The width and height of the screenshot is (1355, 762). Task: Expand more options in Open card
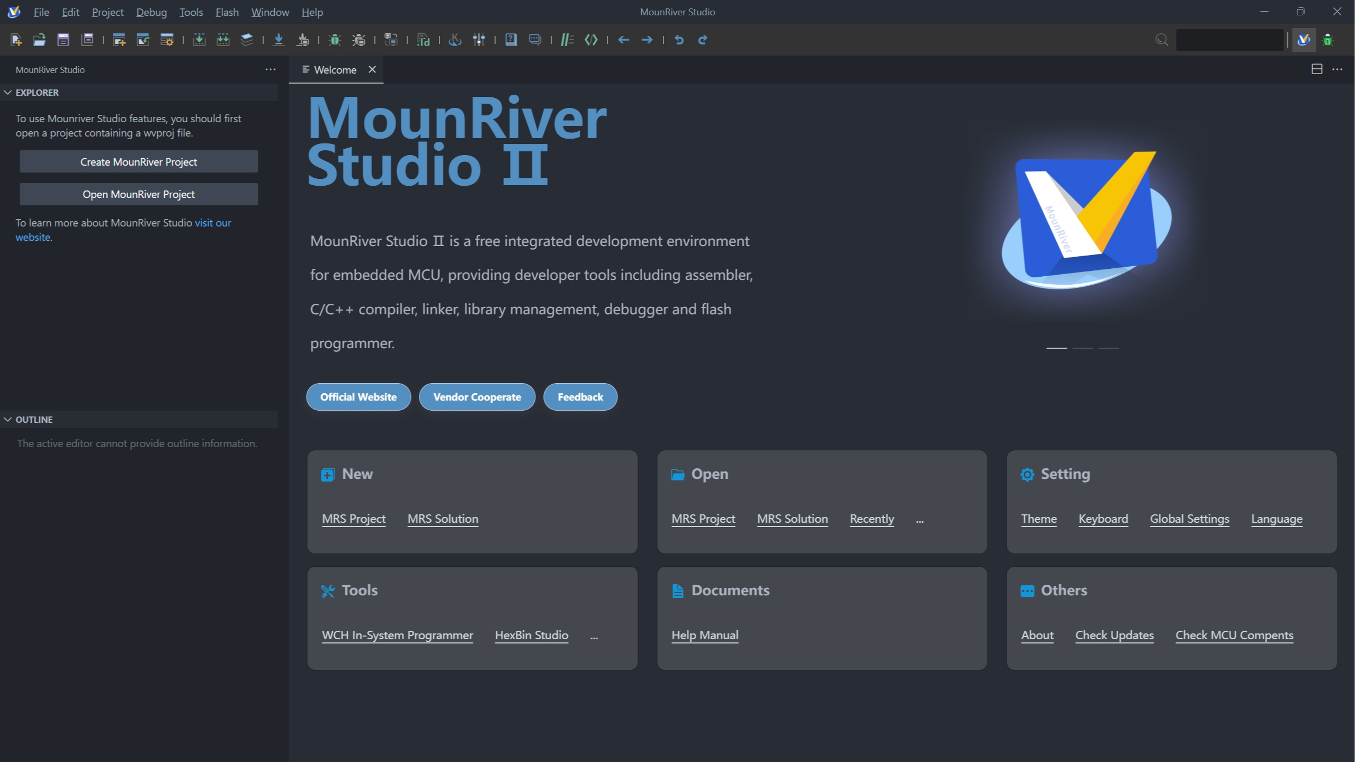click(920, 521)
